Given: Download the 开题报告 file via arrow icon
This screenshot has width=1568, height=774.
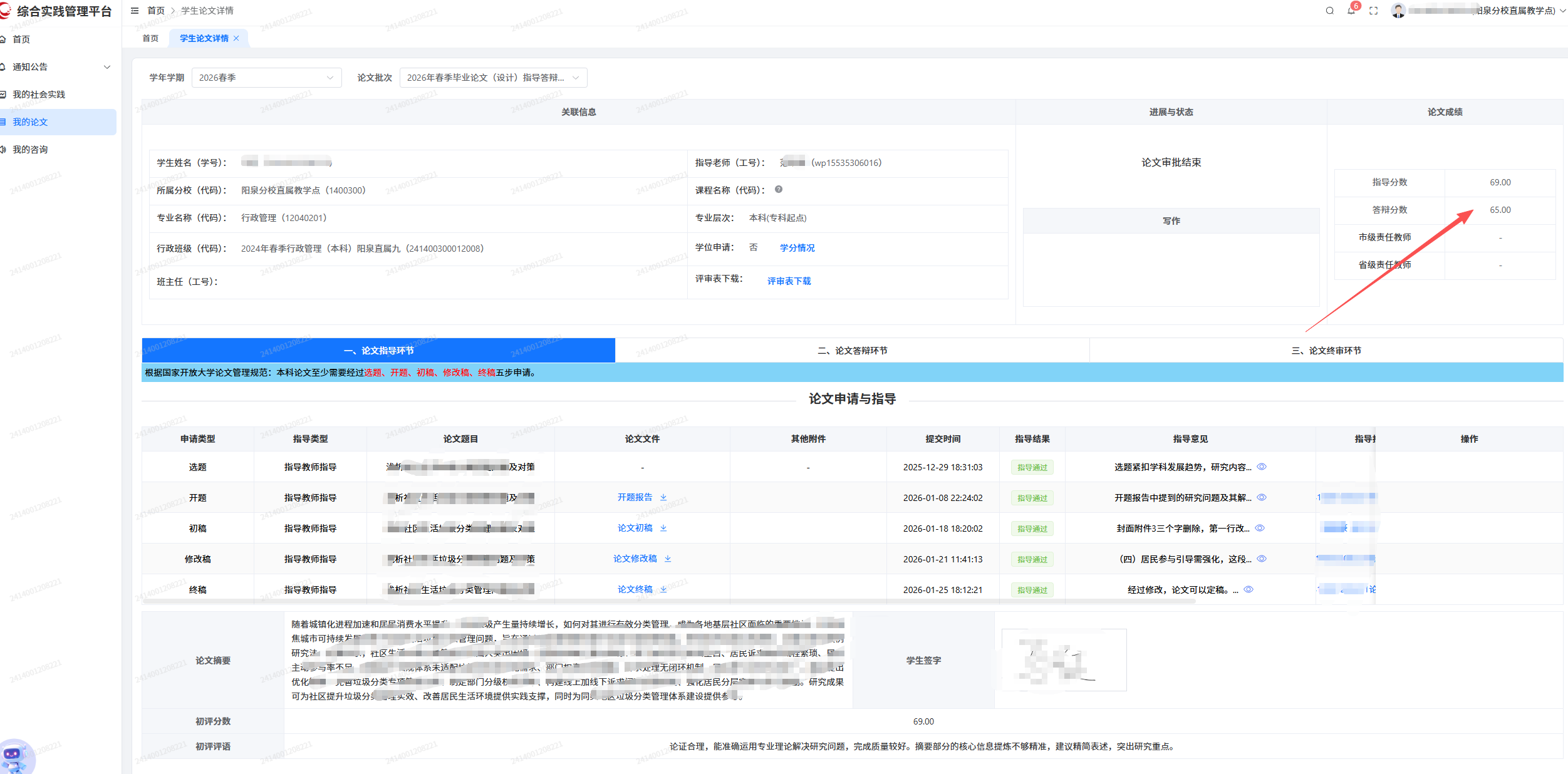Looking at the screenshot, I should pos(663,497).
